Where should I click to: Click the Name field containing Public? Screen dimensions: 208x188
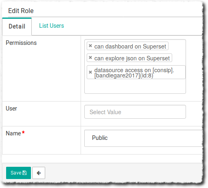tap(144, 138)
